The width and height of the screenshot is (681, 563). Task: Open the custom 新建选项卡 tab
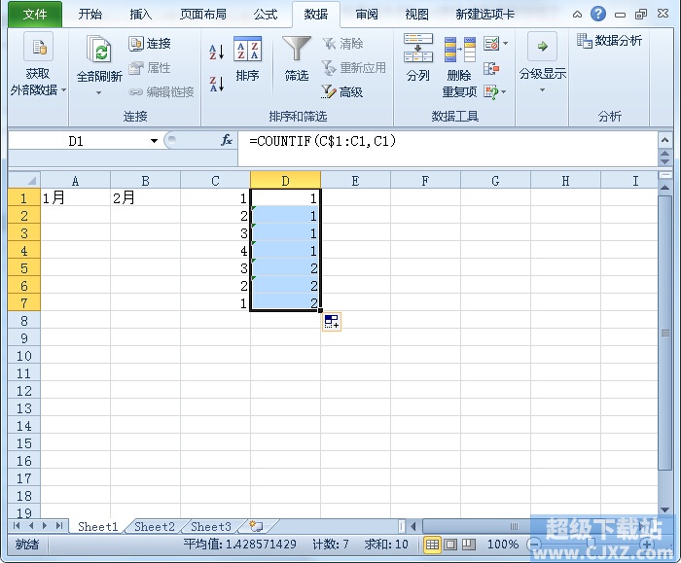click(485, 15)
